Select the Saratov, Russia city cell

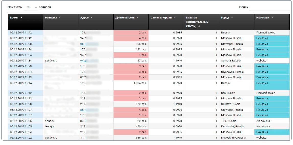237,104
